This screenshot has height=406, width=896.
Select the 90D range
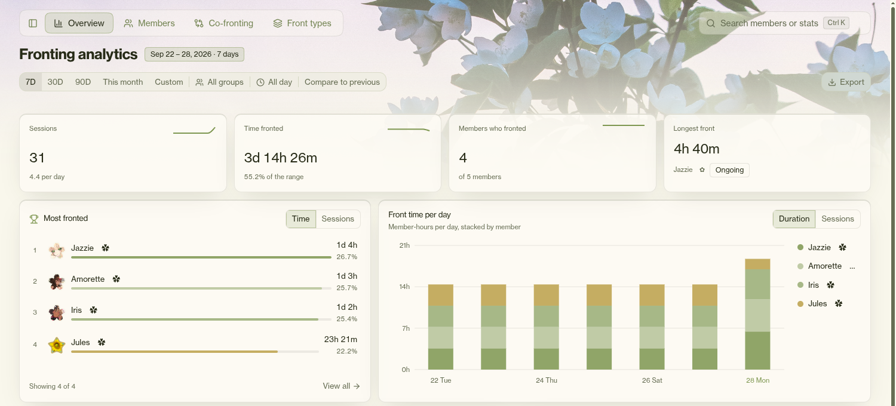[83, 82]
